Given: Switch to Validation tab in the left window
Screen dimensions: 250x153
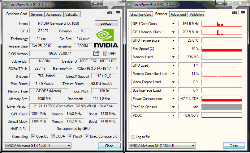Looking at the screenshot, I should (x=72, y=14).
